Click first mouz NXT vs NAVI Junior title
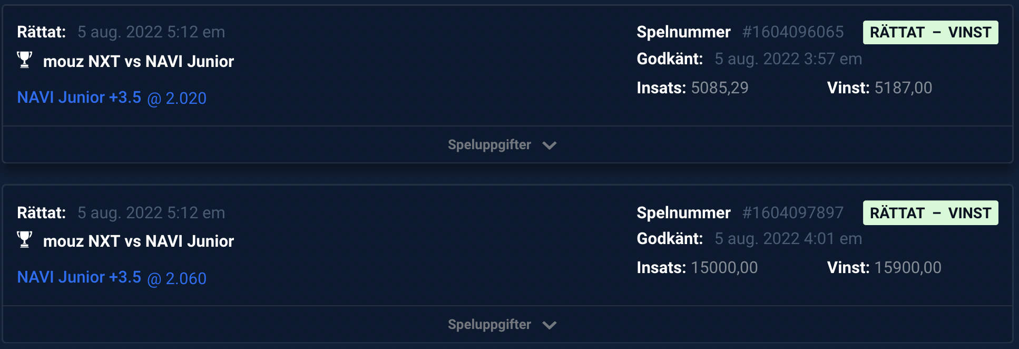Image resolution: width=1019 pixels, height=349 pixels. [138, 62]
